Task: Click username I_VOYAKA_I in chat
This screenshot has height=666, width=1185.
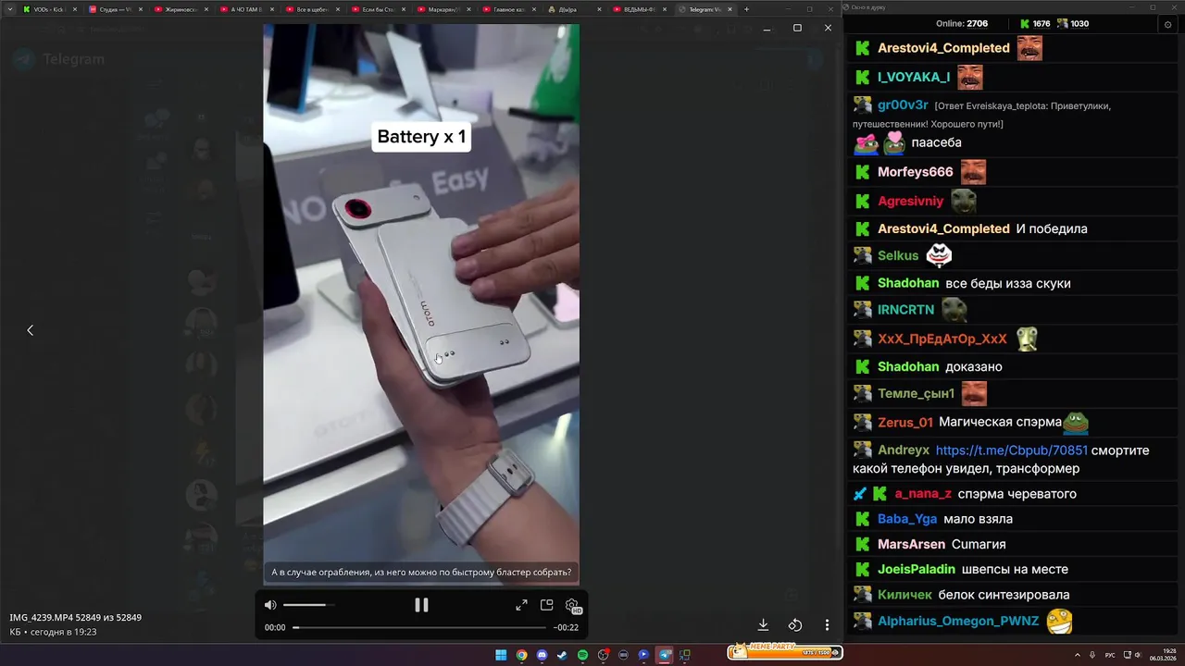Action: point(914,77)
